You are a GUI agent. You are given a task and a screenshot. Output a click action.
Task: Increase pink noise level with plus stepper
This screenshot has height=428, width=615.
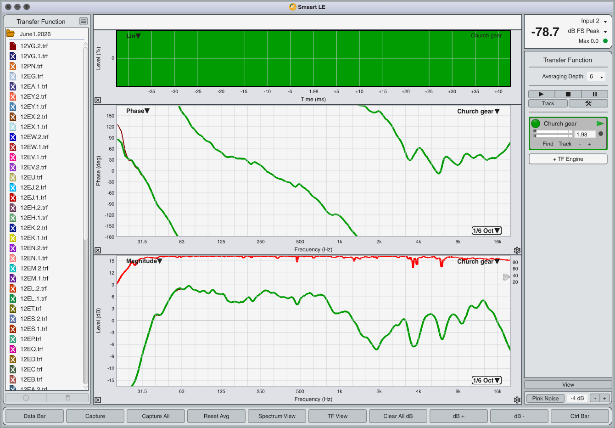coord(604,398)
